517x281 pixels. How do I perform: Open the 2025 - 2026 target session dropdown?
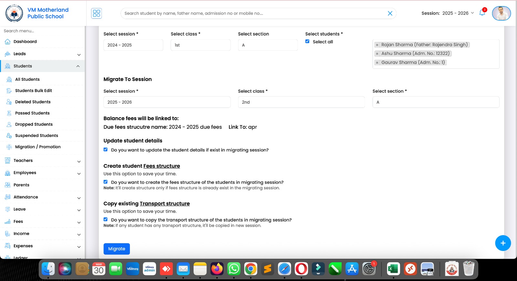pos(167,102)
